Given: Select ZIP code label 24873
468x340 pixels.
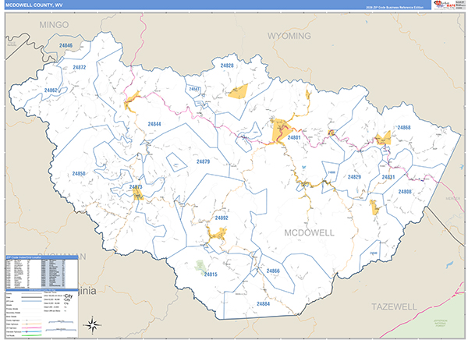Looking at the screenshot, I should pyautogui.click(x=136, y=187).
